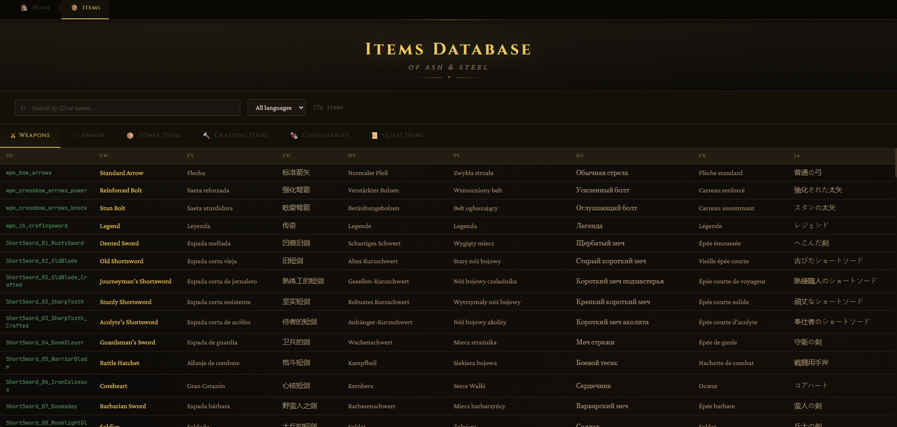Click the Russian name Легенда
The image size is (897, 427).
tap(589, 226)
